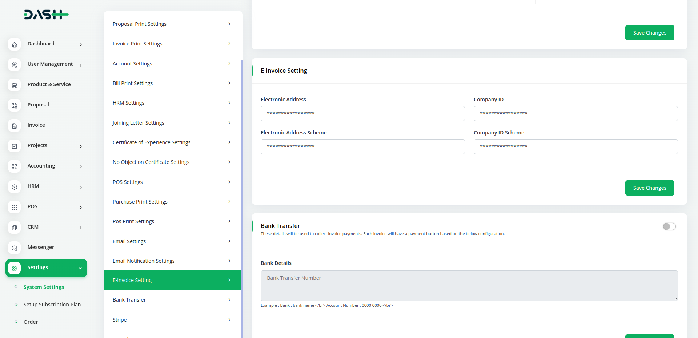Click the Accounting sidebar icon
This screenshot has height=338, width=698.
click(x=15, y=167)
